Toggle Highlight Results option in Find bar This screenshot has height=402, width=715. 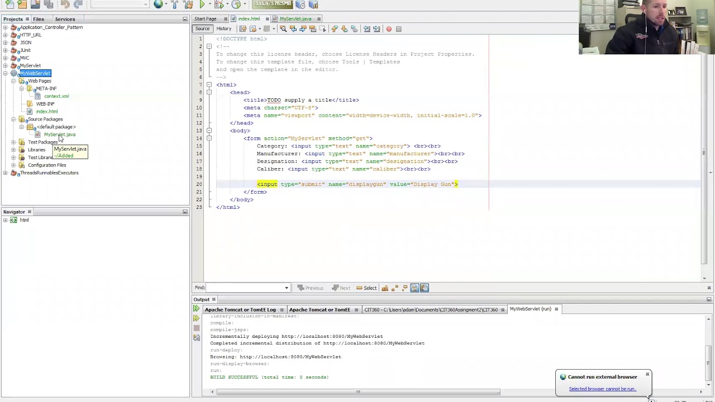(x=414, y=288)
